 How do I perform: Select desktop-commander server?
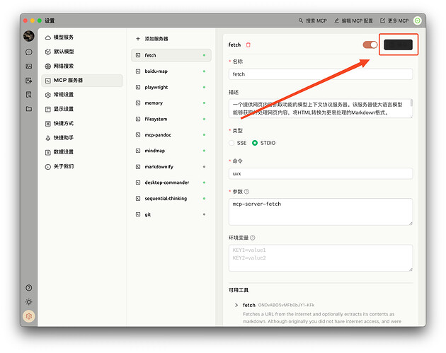171,183
